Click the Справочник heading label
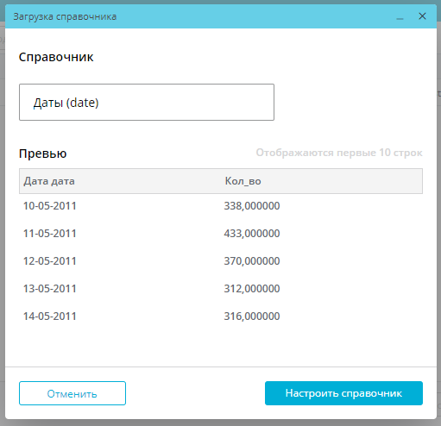Viewport: 441px width, 426px height. tap(56, 57)
